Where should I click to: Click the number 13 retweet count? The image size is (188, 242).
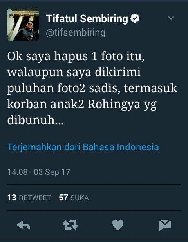12,198
